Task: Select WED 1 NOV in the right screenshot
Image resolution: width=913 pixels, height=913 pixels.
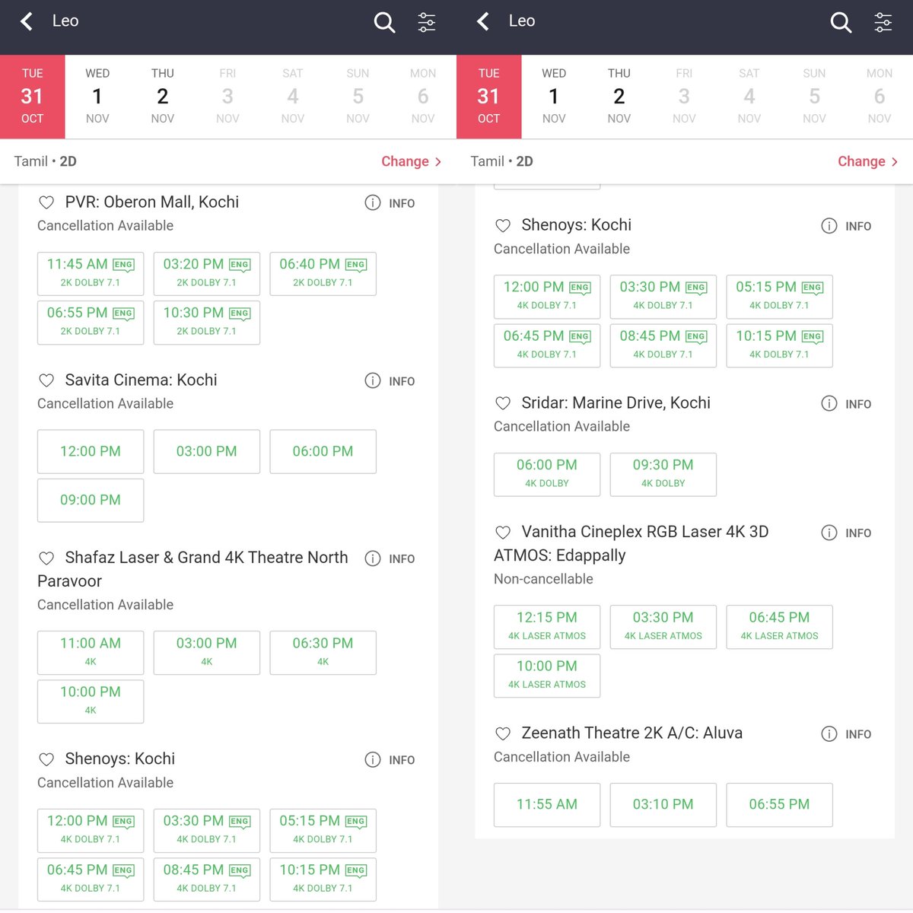Action: (554, 97)
